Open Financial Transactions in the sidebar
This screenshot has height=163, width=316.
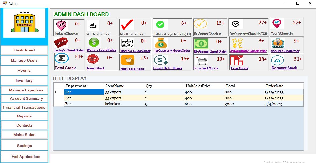tap(24, 107)
